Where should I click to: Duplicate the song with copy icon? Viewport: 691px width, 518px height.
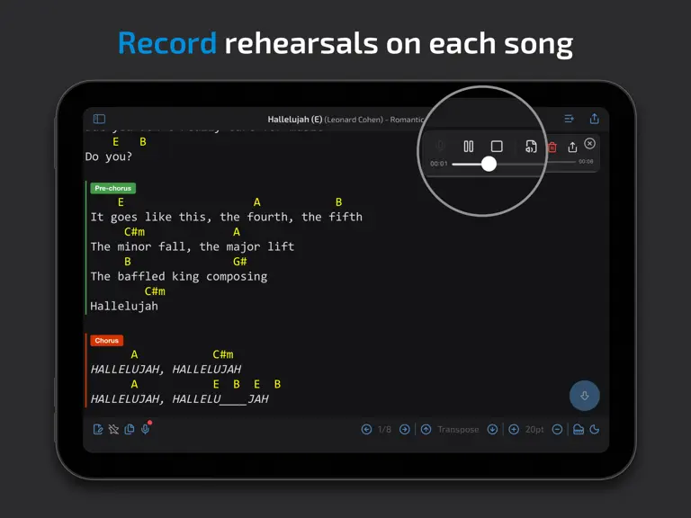[130, 429]
